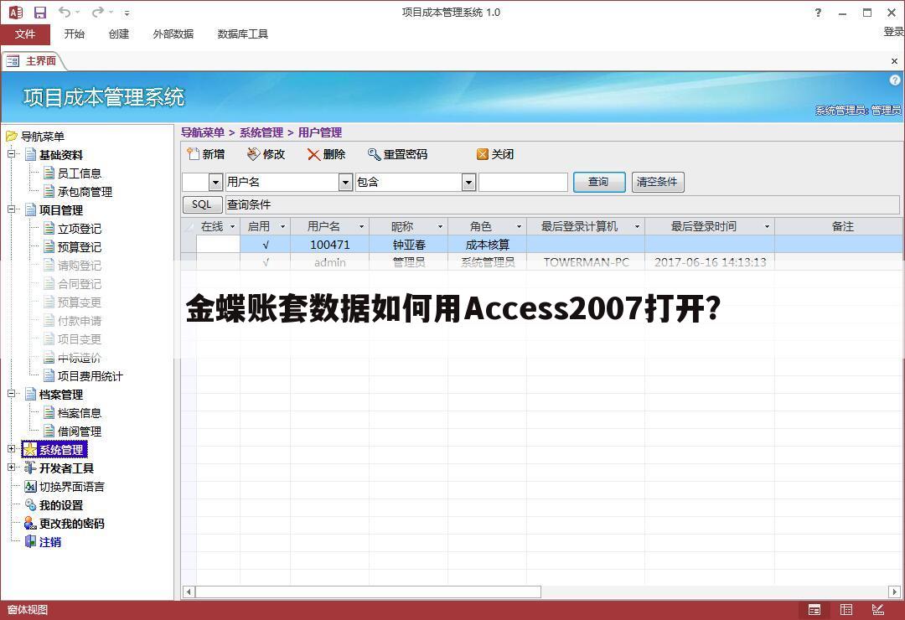Click the 更改我的密码 icon
This screenshot has width=905, height=620.
(31, 524)
